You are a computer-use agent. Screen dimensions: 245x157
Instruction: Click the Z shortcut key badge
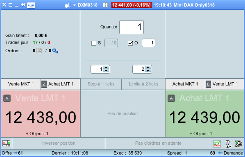pyautogui.click(x=44, y=84)
